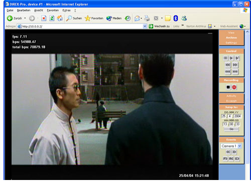This screenshot has width=251, height=185.
Task: Open the Settings link in side panel
Action: click(231, 42)
